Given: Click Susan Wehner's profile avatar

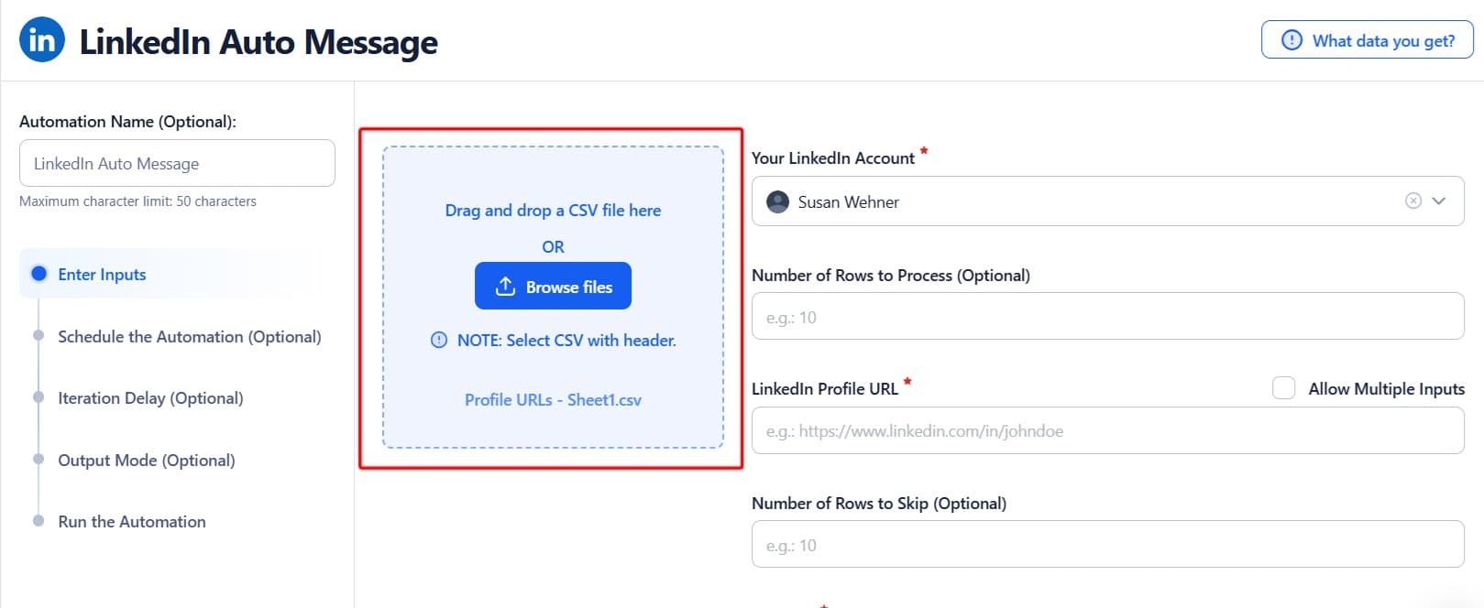Looking at the screenshot, I should (778, 202).
